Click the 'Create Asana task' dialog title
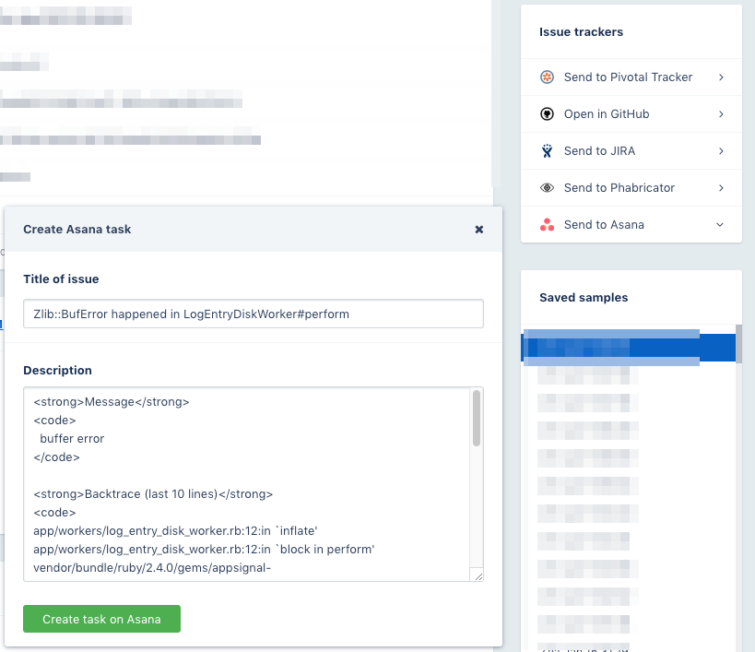755x652 pixels. pos(77,230)
